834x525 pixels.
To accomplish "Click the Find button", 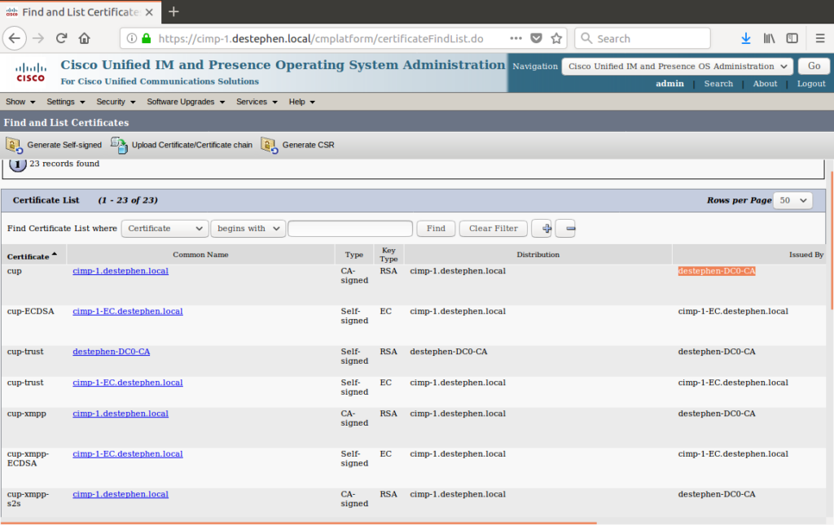I will coord(436,229).
